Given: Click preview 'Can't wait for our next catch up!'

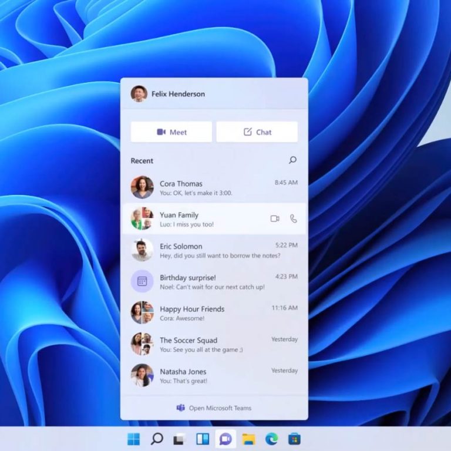Looking at the screenshot, I should pyautogui.click(x=220, y=287).
